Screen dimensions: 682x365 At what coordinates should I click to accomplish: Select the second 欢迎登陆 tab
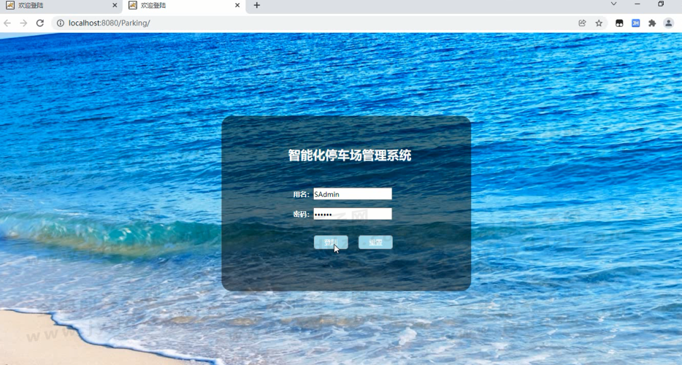tap(184, 6)
